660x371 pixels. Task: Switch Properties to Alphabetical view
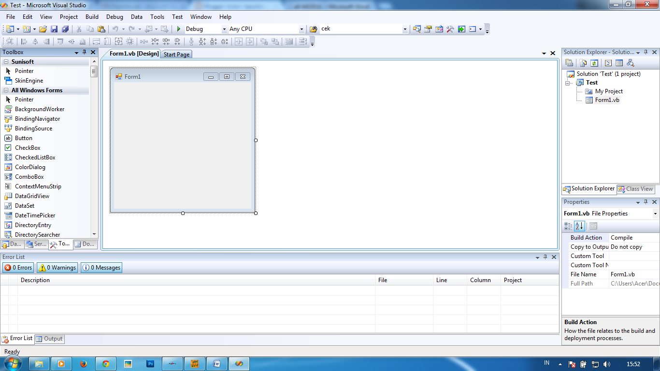[579, 226]
